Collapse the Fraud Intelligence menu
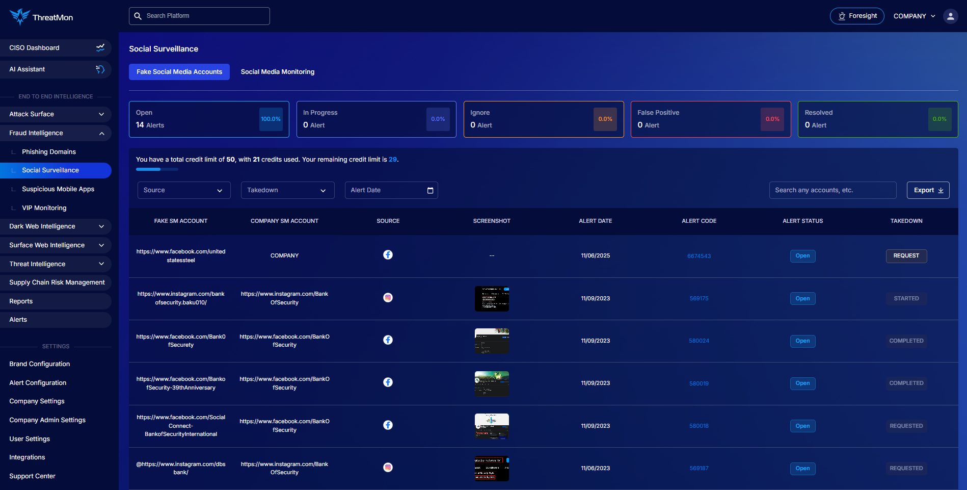Image resolution: width=967 pixels, height=490 pixels. tap(56, 133)
